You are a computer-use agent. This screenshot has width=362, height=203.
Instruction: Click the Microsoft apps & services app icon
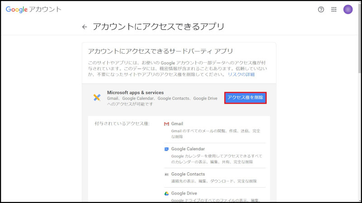97,98
